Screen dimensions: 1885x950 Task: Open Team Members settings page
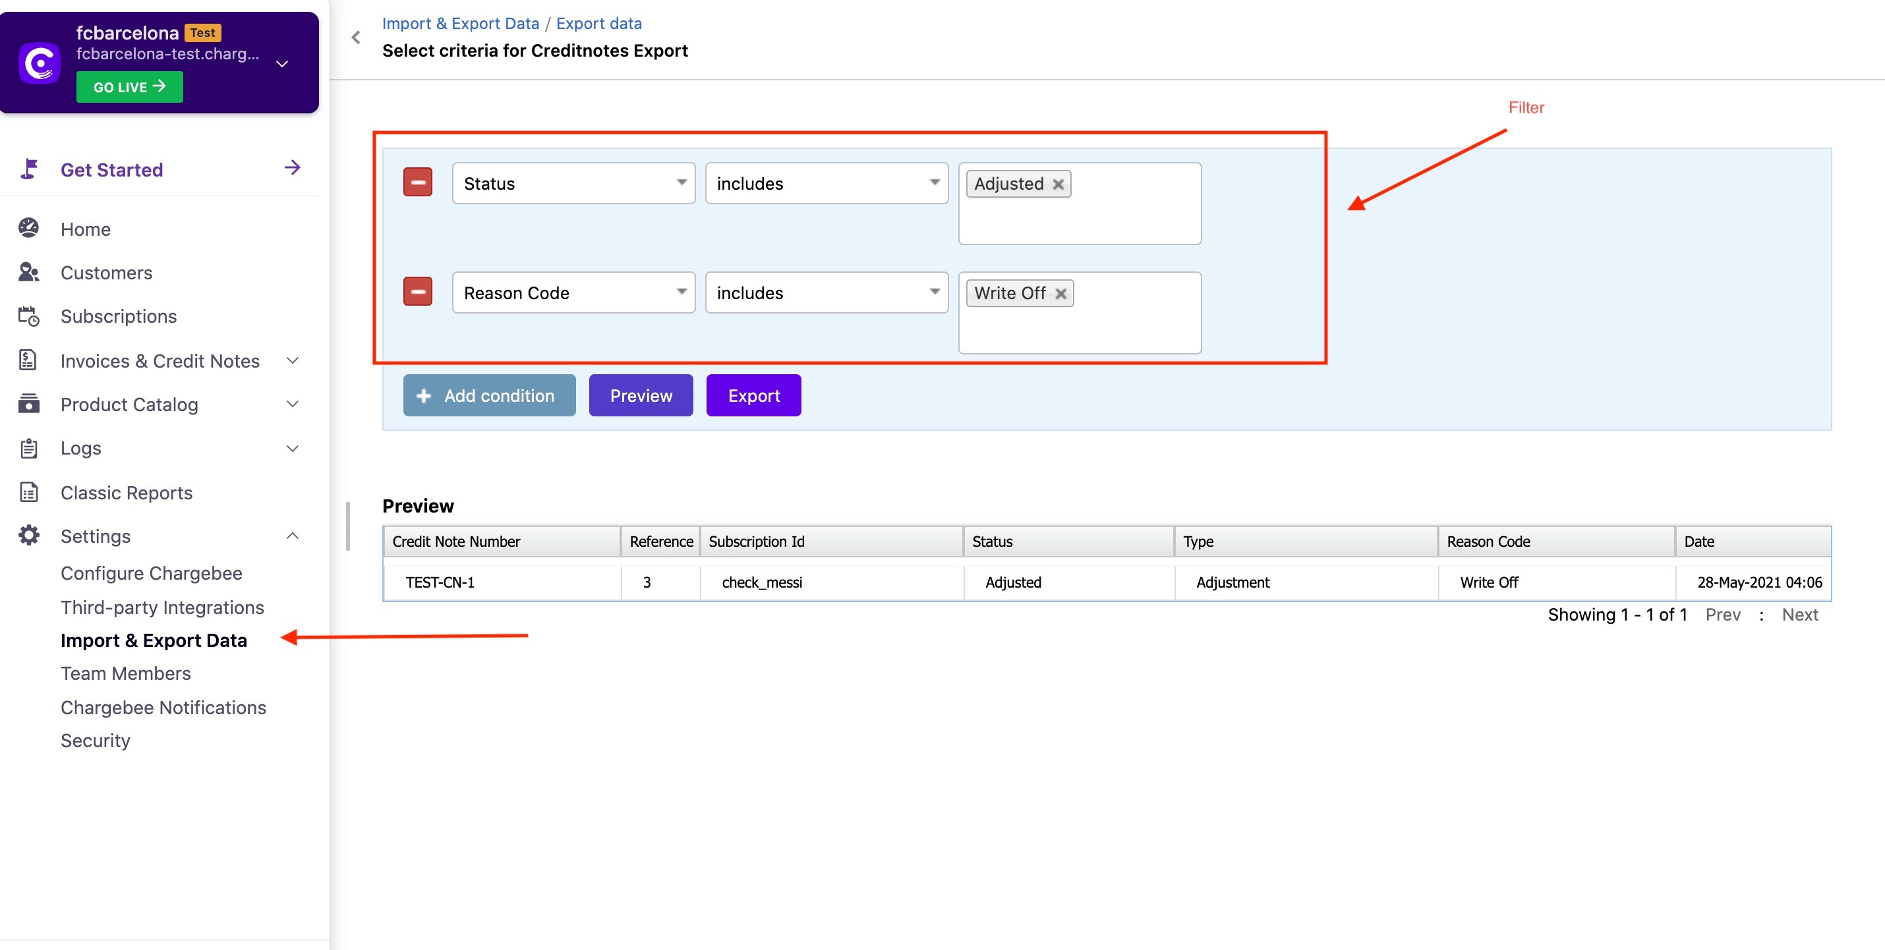[125, 673]
